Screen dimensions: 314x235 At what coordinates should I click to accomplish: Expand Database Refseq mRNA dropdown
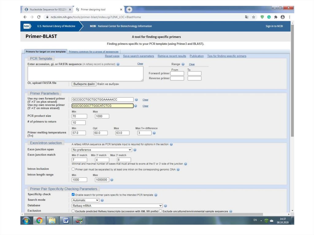click(117, 206)
